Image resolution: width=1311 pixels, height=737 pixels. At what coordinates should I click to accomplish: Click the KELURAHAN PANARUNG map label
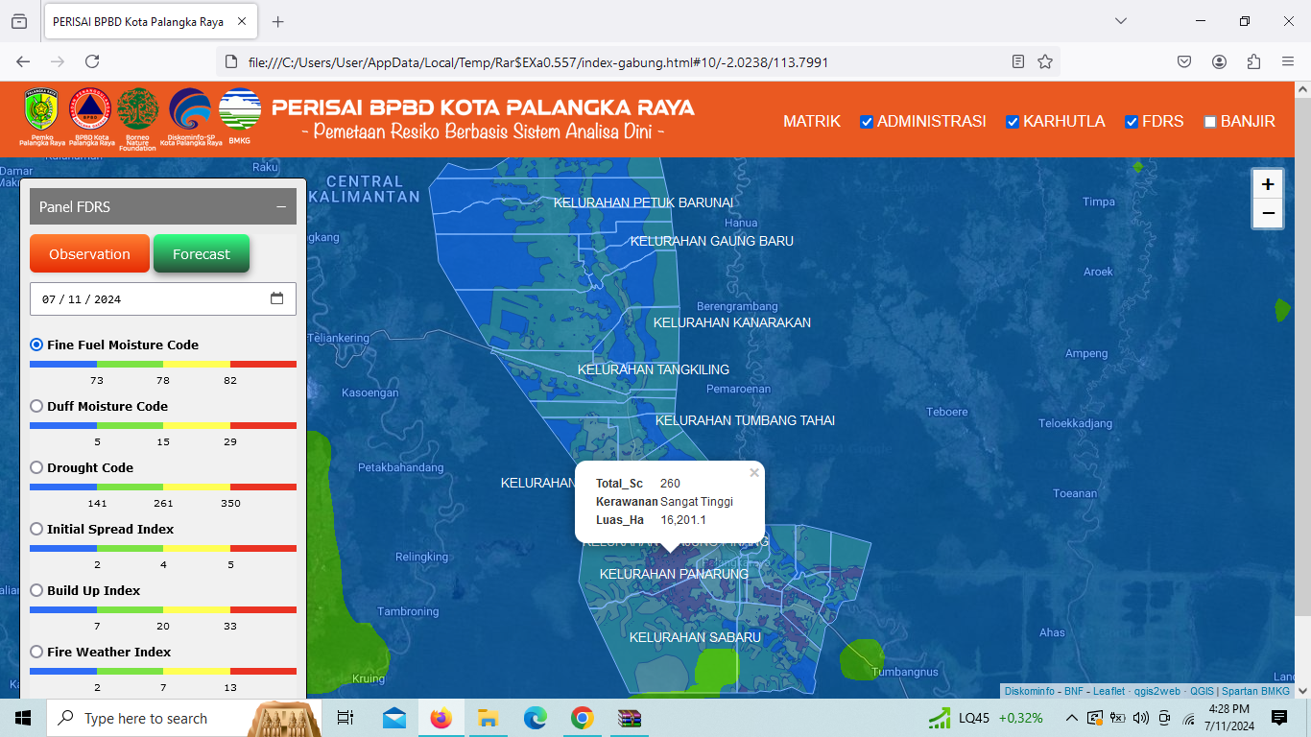tap(674, 574)
